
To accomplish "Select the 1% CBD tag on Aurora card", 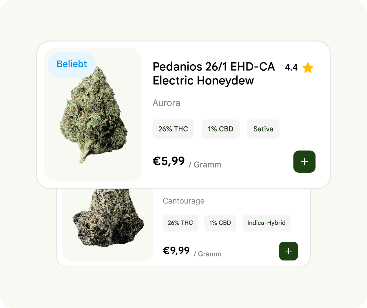I will [220, 129].
